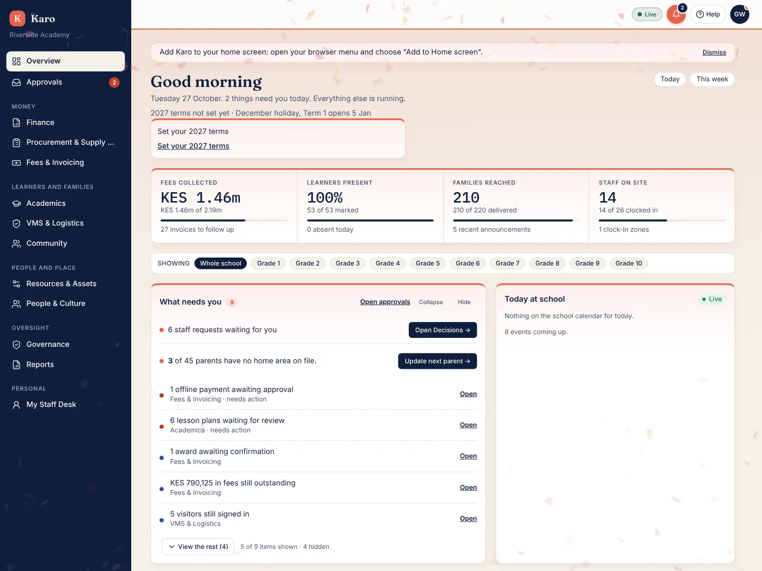Click the Academics graduation cap icon
Screen dimensions: 762x571
16,203
